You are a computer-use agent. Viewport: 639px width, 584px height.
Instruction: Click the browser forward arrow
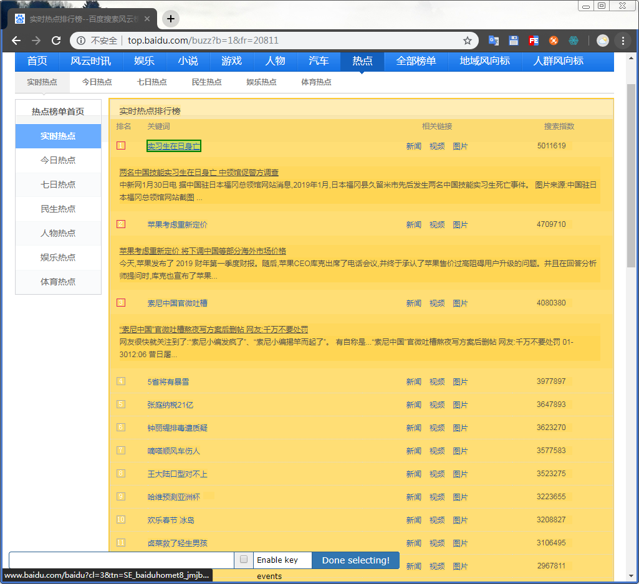tap(36, 41)
